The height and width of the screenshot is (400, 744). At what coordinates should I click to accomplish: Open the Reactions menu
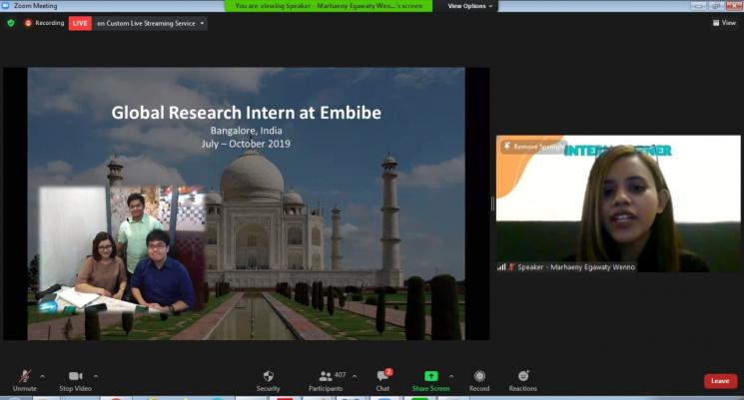523,381
